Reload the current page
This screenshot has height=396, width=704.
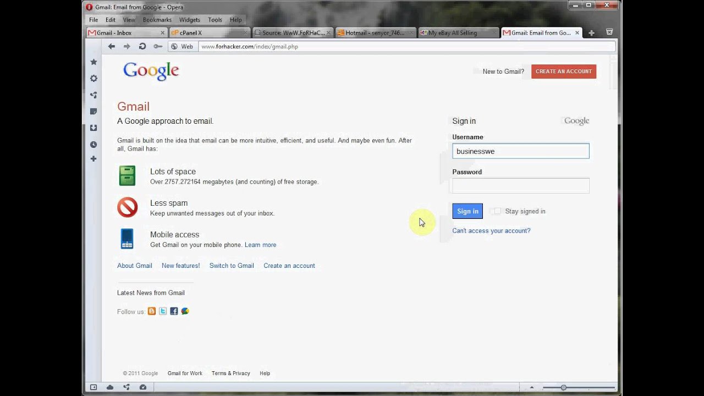coord(142,47)
